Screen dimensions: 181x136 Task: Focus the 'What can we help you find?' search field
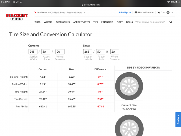click(x=150, y=22)
